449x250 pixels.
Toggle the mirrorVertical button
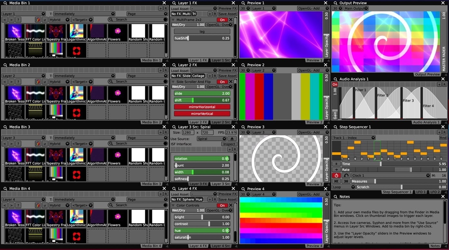(x=202, y=113)
